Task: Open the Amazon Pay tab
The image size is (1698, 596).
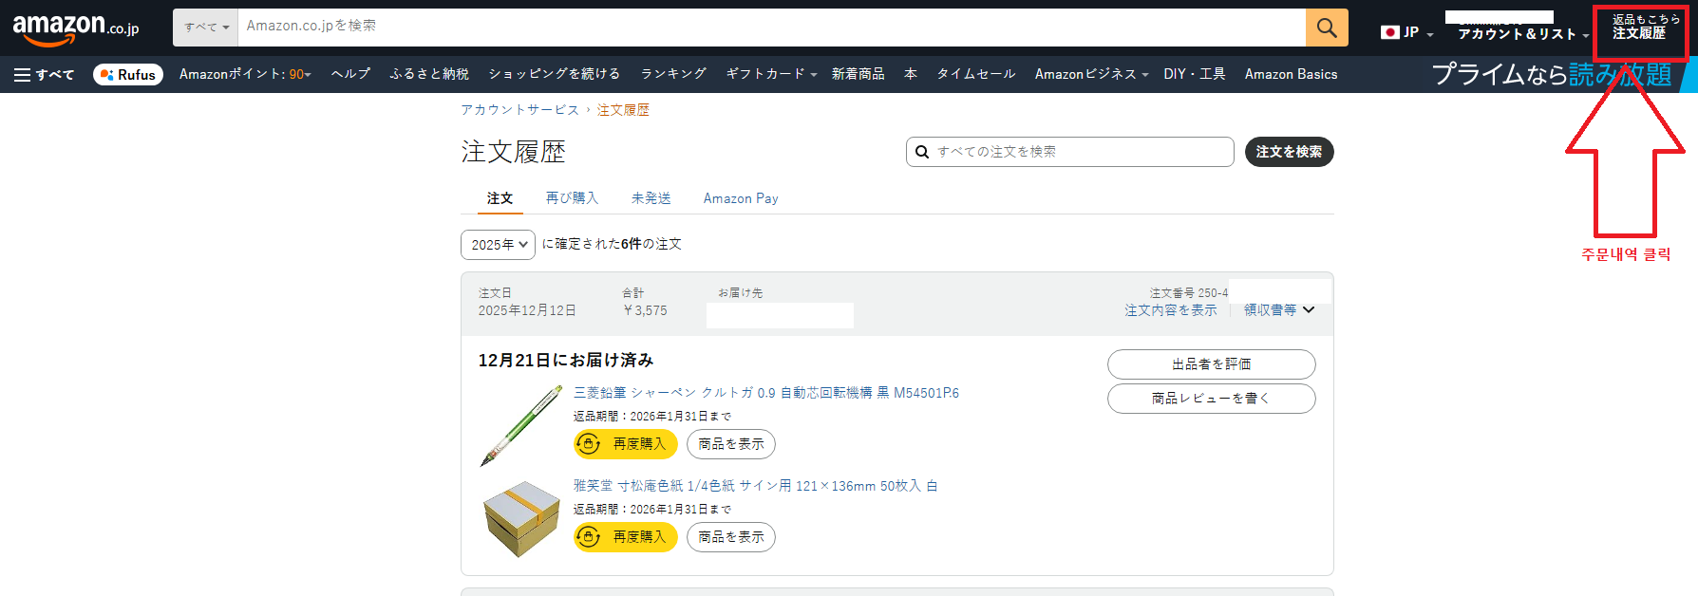Action: point(740,198)
